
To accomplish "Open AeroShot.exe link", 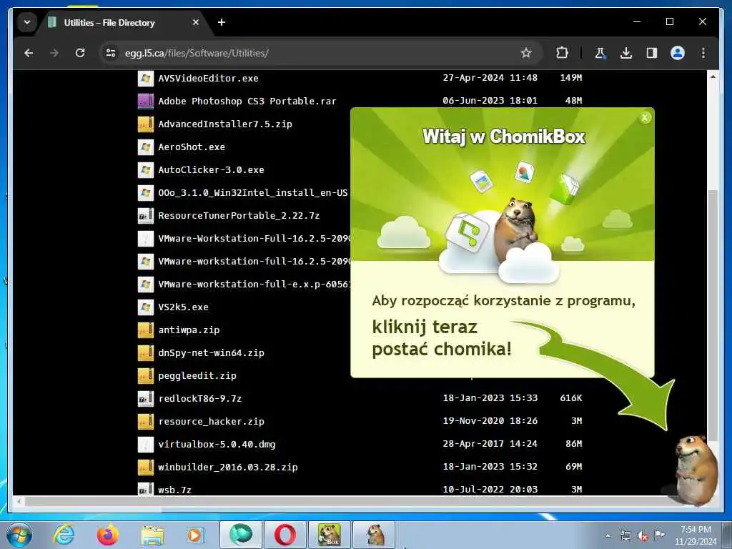I will (192, 147).
